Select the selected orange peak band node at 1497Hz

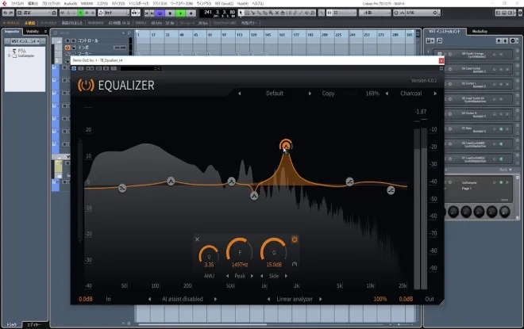[x=286, y=146]
